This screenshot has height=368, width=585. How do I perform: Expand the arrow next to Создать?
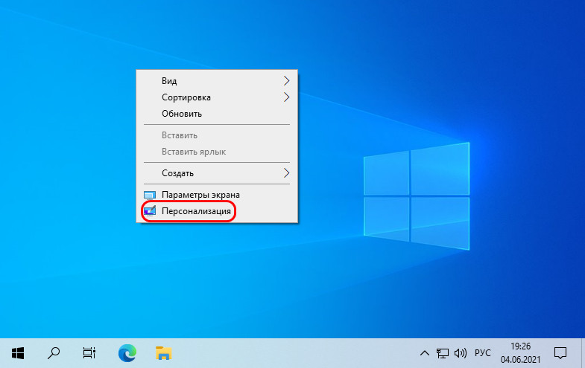click(x=286, y=173)
